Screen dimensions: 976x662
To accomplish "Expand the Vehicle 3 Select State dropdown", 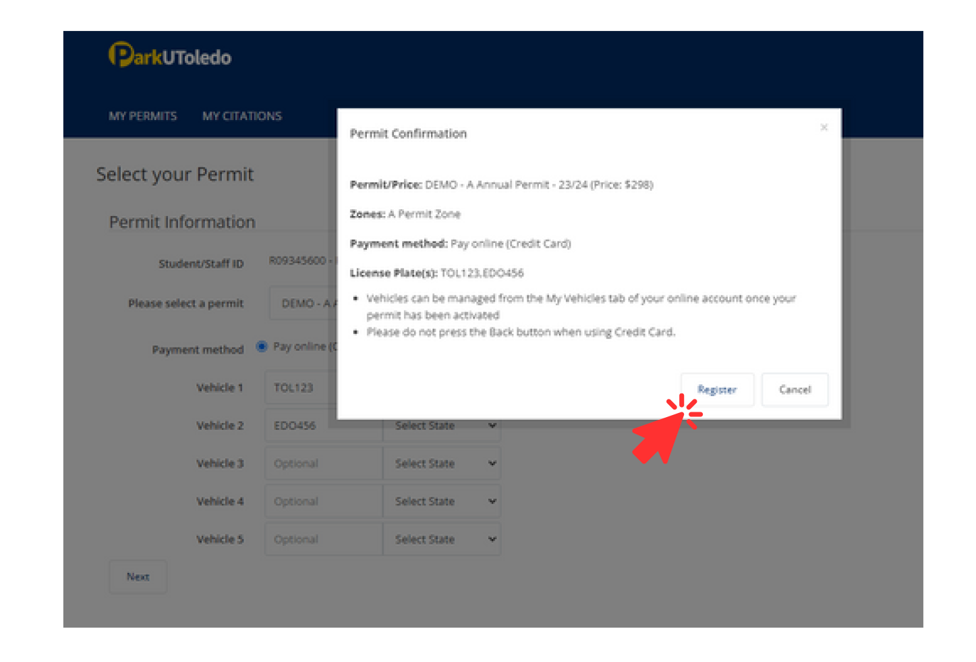I will 442,464.
